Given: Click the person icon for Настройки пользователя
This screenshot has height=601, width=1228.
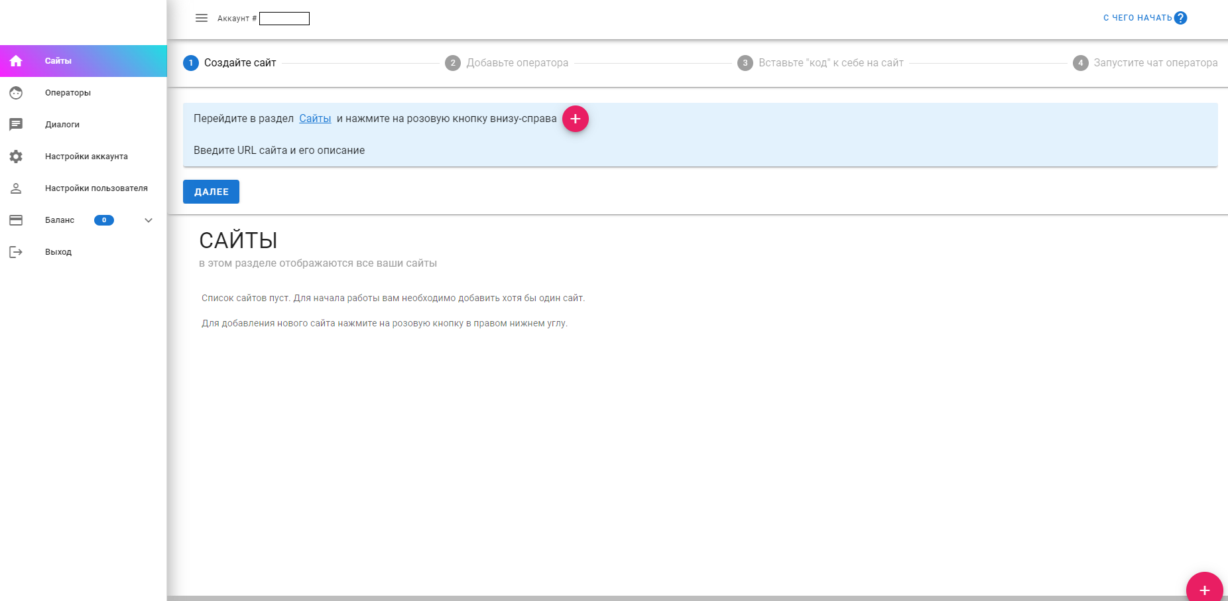Looking at the screenshot, I should point(16,188).
